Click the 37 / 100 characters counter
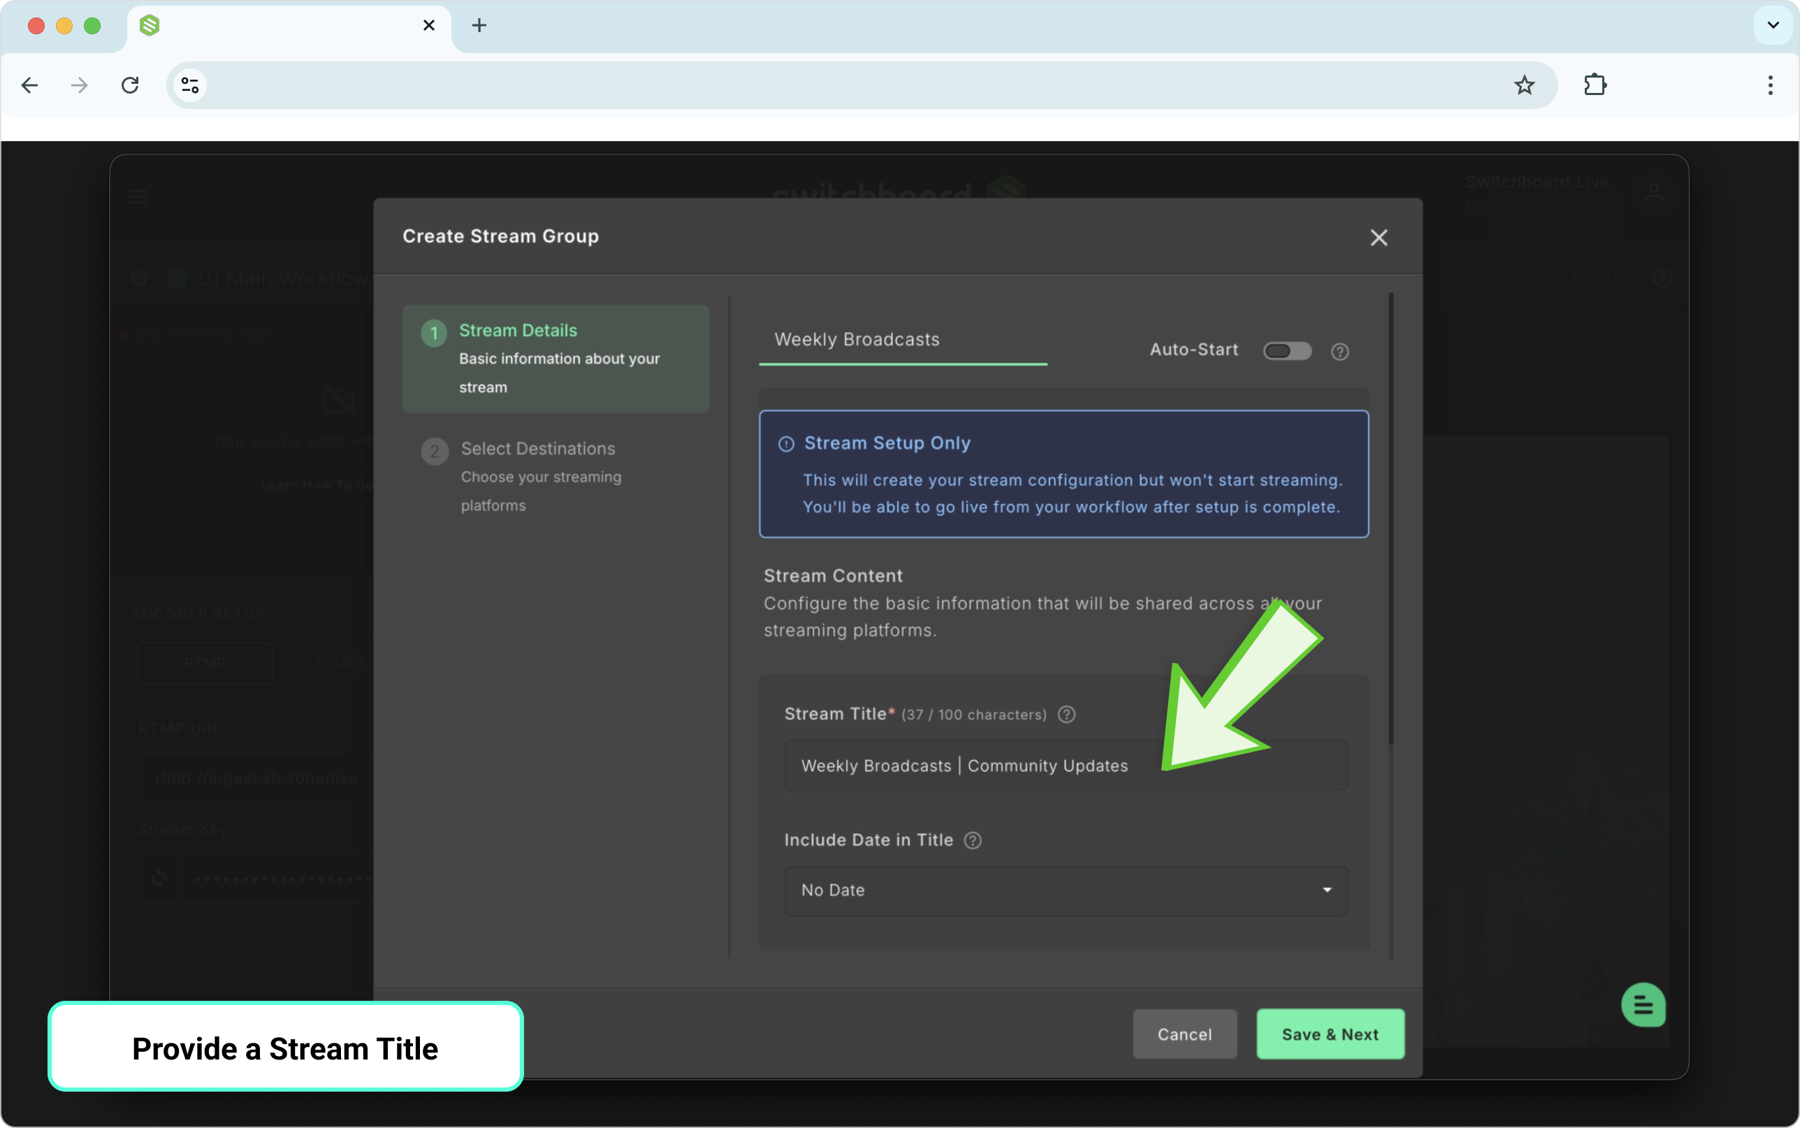Viewport: 1800px width, 1128px height. 974,715
